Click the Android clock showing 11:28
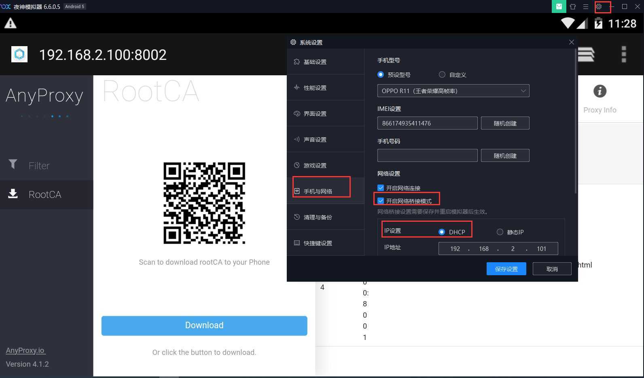Image resolution: width=644 pixels, height=378 pixels. click(622, 23)
